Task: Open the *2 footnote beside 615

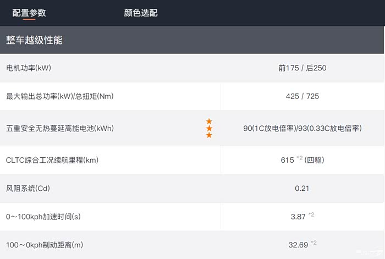Action: coord(300,159)
